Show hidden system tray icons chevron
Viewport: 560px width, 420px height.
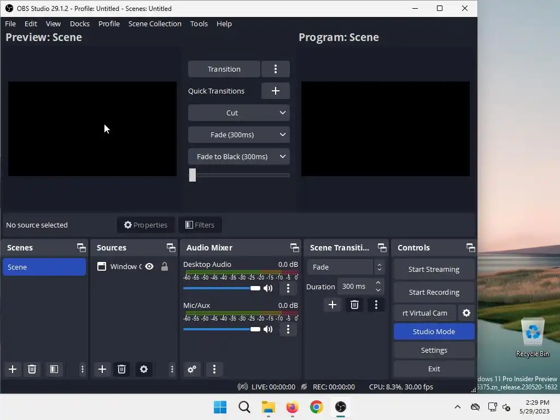coord(458,407)
